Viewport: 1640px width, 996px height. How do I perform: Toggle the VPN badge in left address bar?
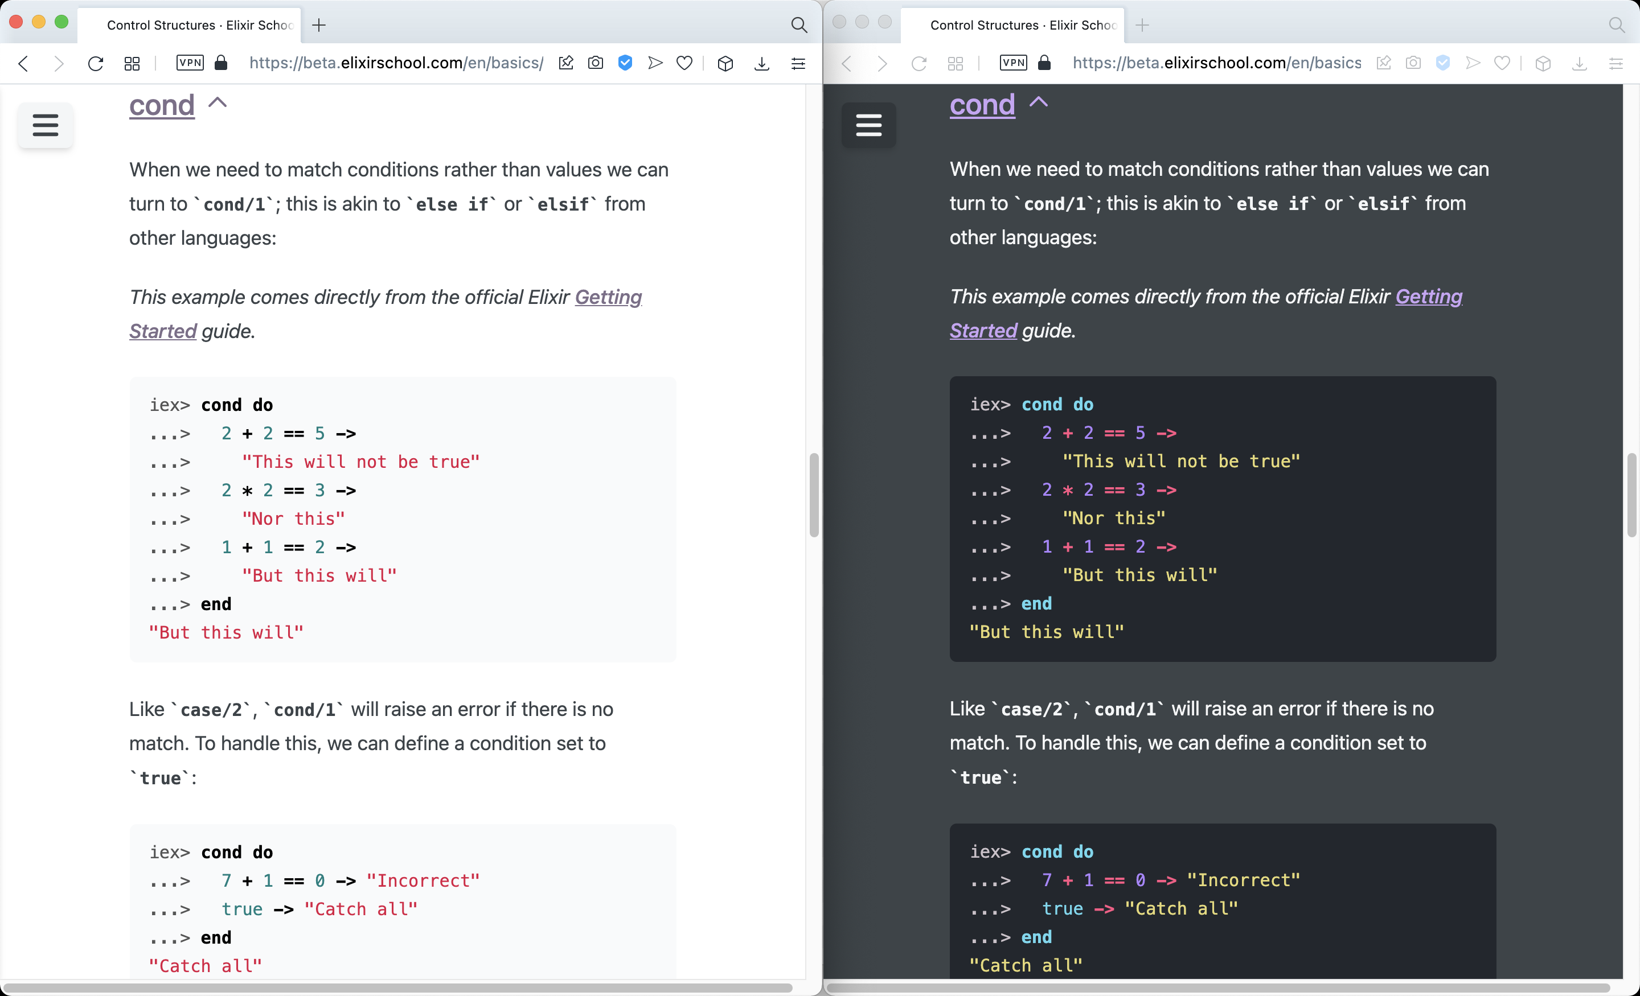click(190, 63)
